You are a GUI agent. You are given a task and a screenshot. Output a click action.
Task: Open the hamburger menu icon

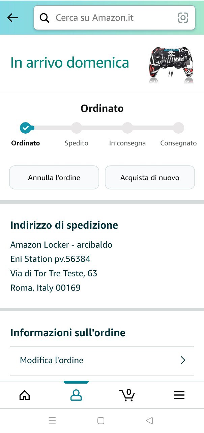pyautogui.click(x=179, y=395)
